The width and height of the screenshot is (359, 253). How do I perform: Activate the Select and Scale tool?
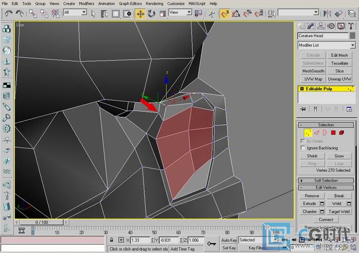[162, 14]
